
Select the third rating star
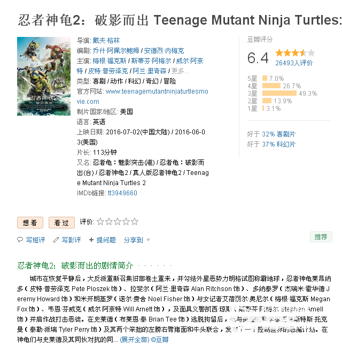(118, 222)
